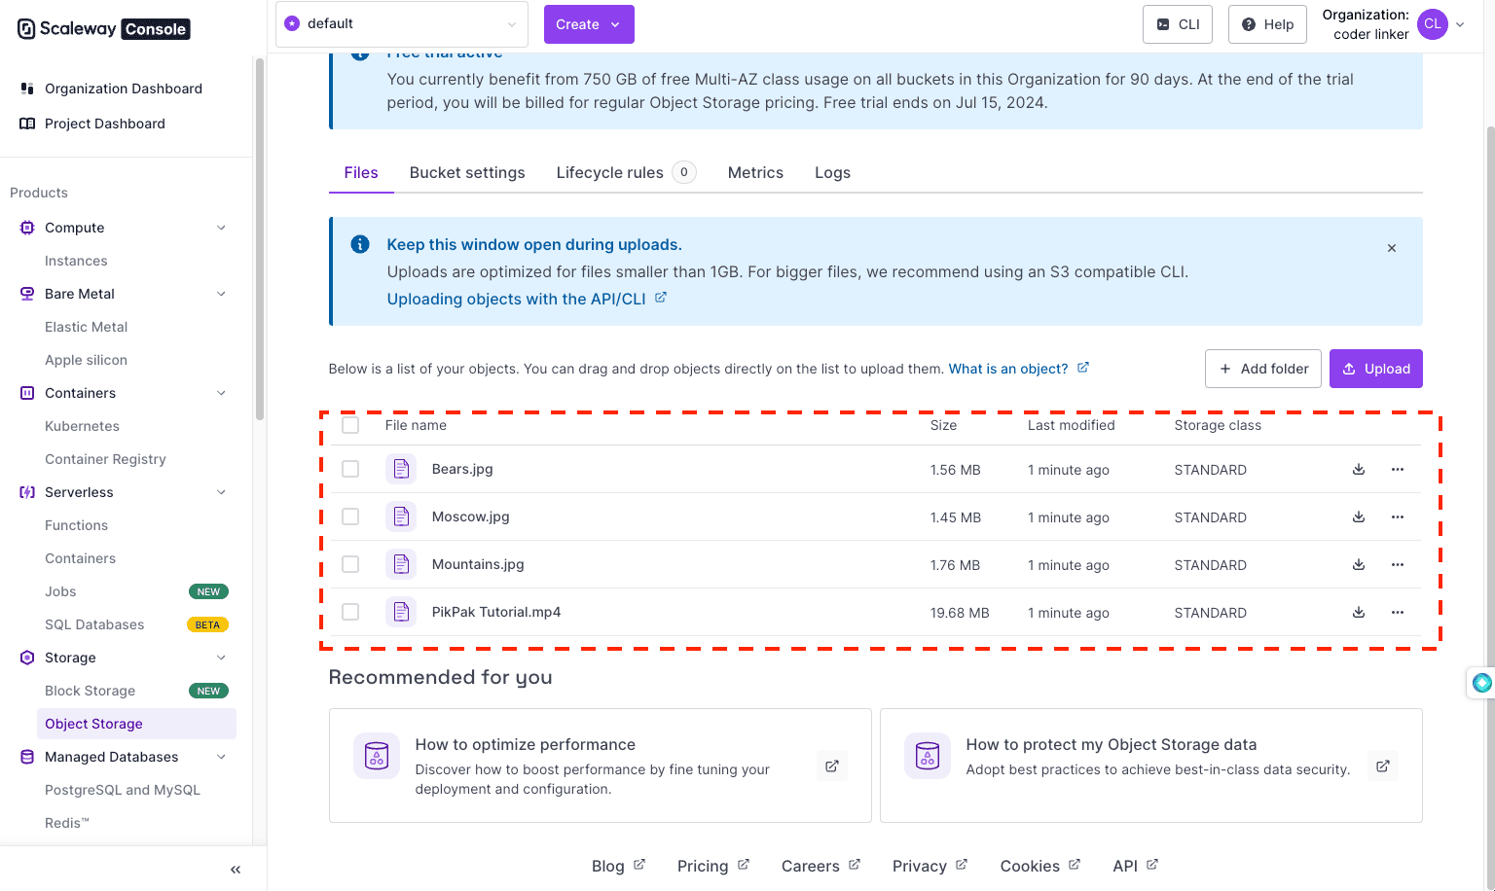
Task: Collapse the Managed Databases section
Action: pos(221,757)
